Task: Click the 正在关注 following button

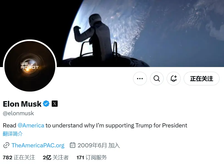Action: point(201,79)
